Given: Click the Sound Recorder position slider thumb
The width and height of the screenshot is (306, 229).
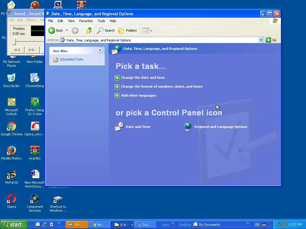Looking at the screenshot, I should tap(14, 41).
